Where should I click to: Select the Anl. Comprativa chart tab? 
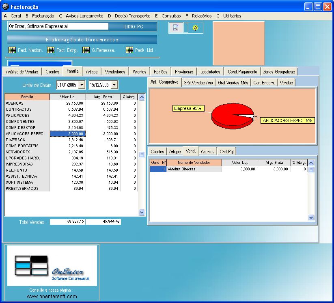164,82
